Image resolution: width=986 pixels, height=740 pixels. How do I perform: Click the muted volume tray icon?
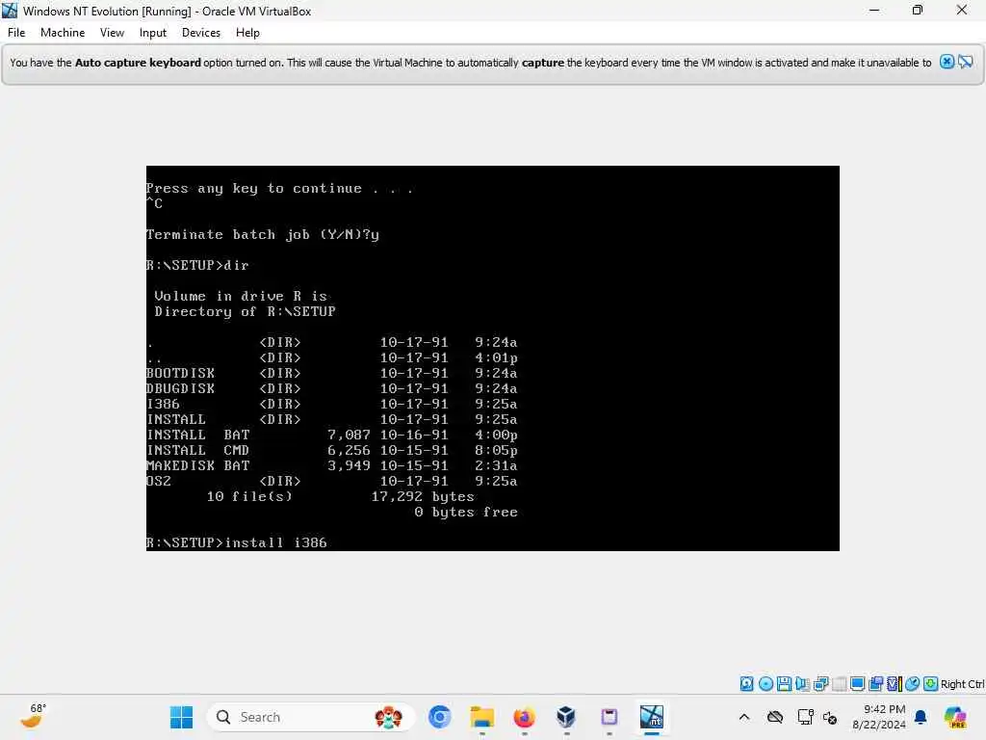[830, 717]
